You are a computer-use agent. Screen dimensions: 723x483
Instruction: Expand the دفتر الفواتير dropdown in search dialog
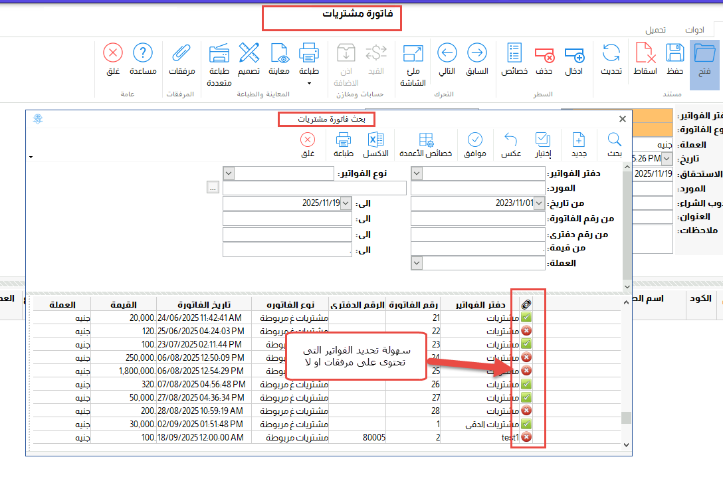click(417, 173)
